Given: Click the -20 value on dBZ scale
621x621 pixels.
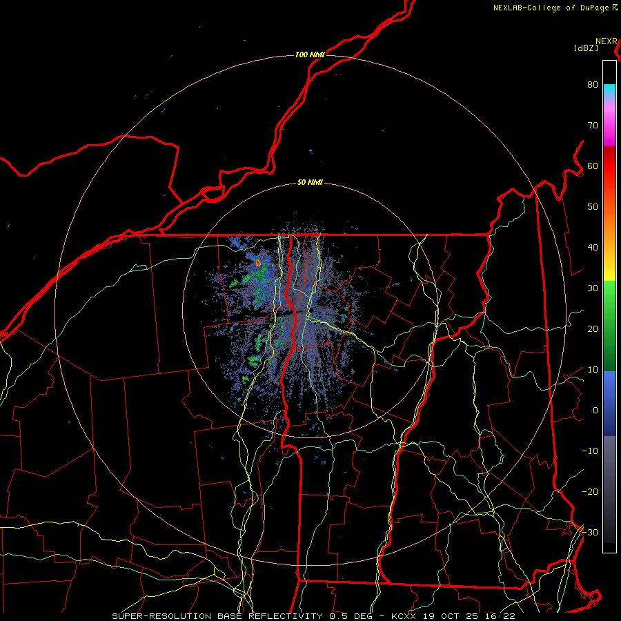Looking at the screenshot, I should pyautogui.click(x=590, y=491).
